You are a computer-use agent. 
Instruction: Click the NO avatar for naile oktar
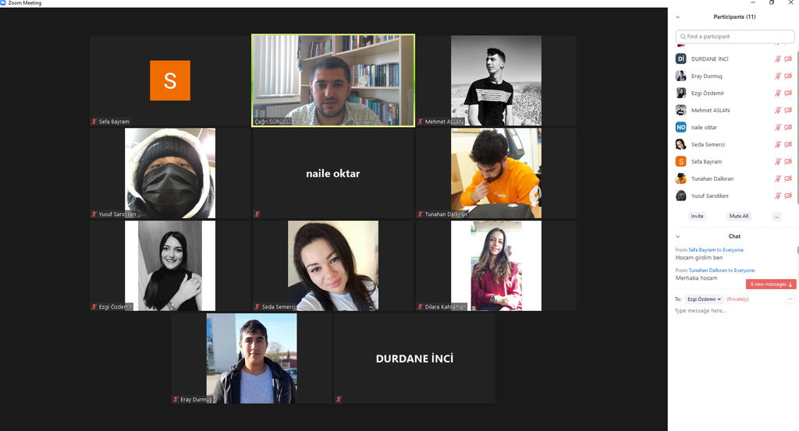[680, 127]
